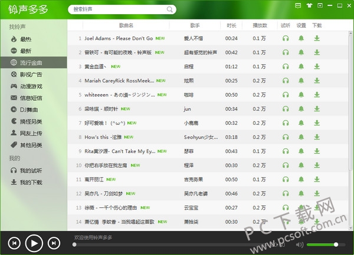Viewport: 354px width, 255px height.
Task: Click the search magnifier icon
Action: 169,9
